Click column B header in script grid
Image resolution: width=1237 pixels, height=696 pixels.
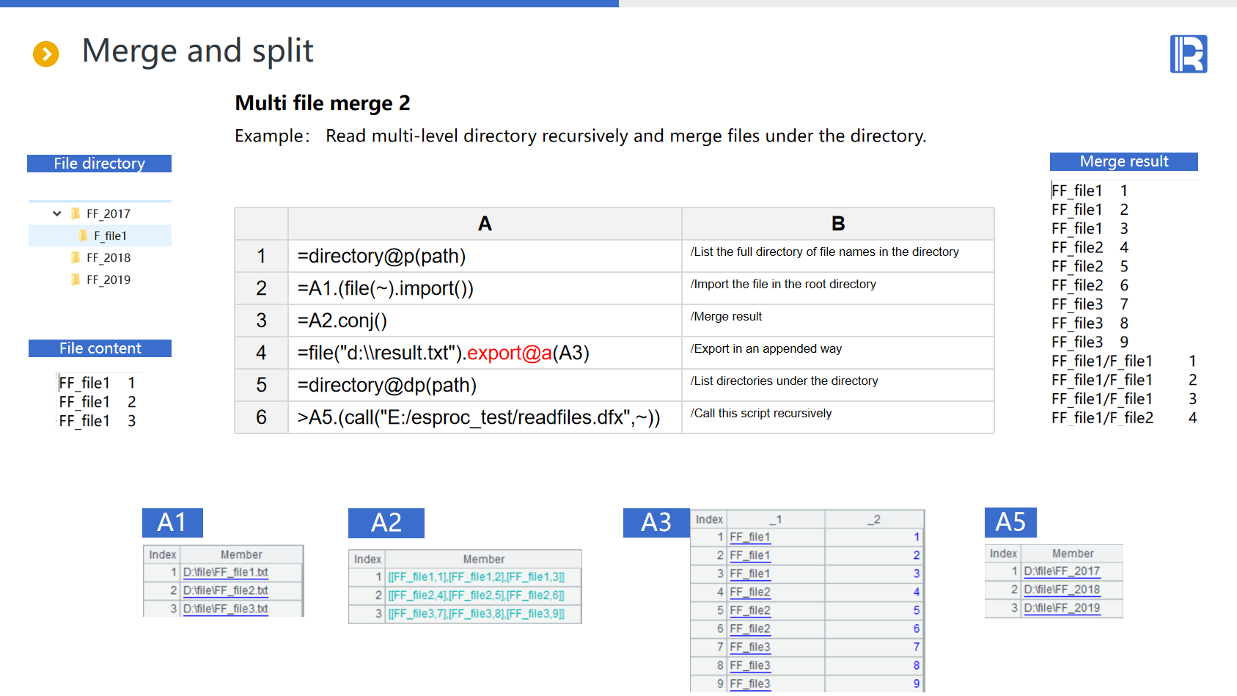point(837,224)
